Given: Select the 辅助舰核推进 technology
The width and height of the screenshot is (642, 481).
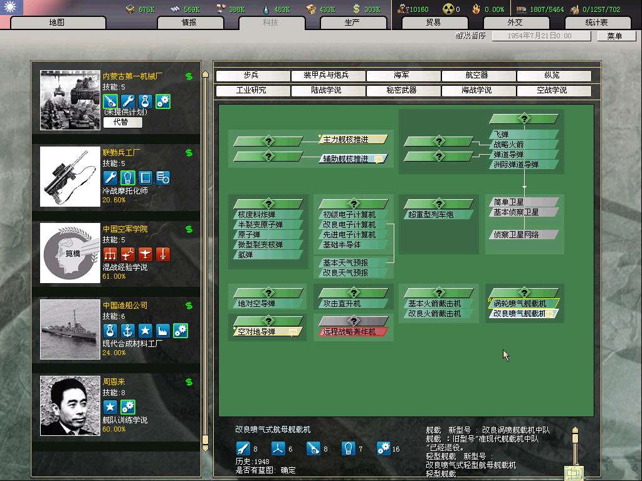Looking at the screenshot, I should pyautogui.click(x=353, y=158).
